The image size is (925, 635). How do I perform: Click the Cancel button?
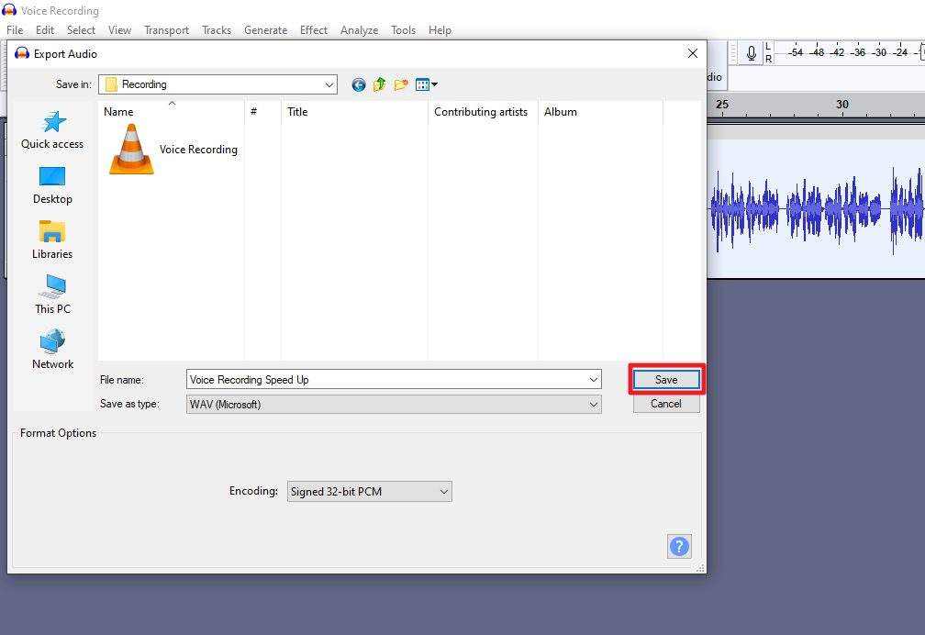(666, 404)
